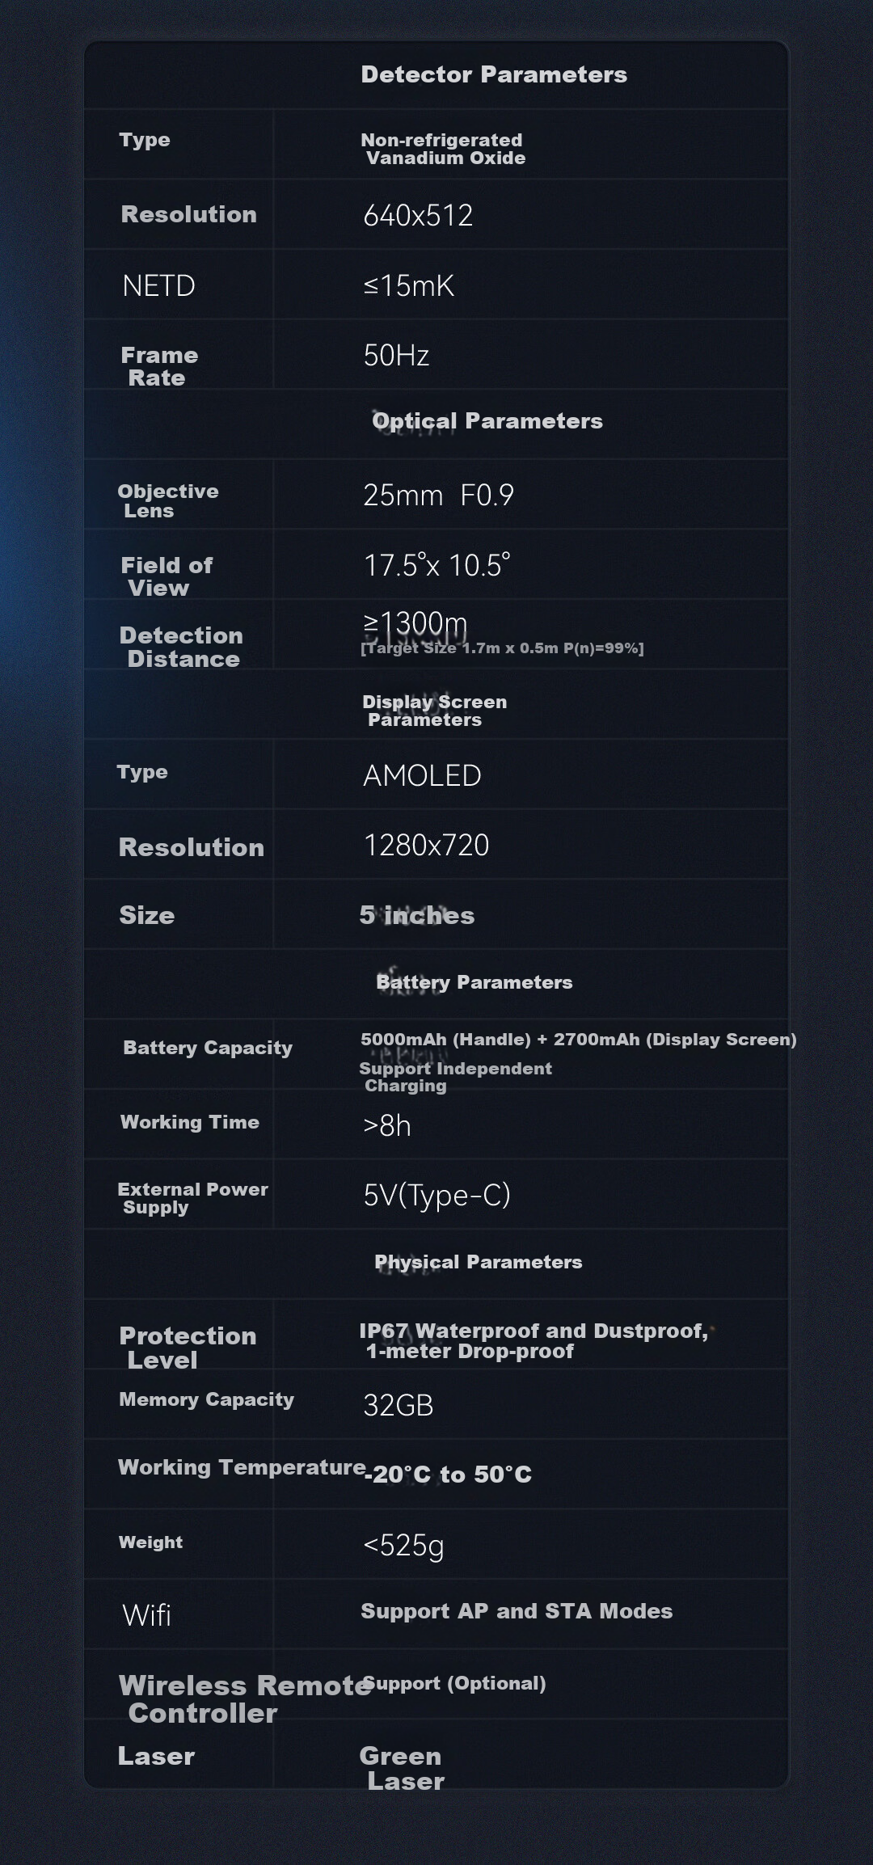
Task: Select the ≥1300m detection distance value
Action: point(415,623)
